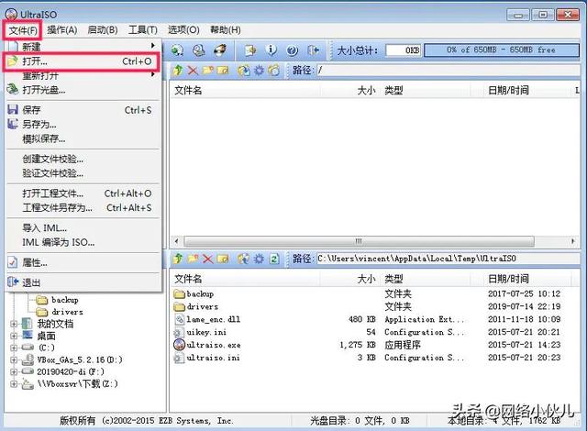Go up one level in local pane
Viewport: 587px width, 431px height.
(178, 259)
